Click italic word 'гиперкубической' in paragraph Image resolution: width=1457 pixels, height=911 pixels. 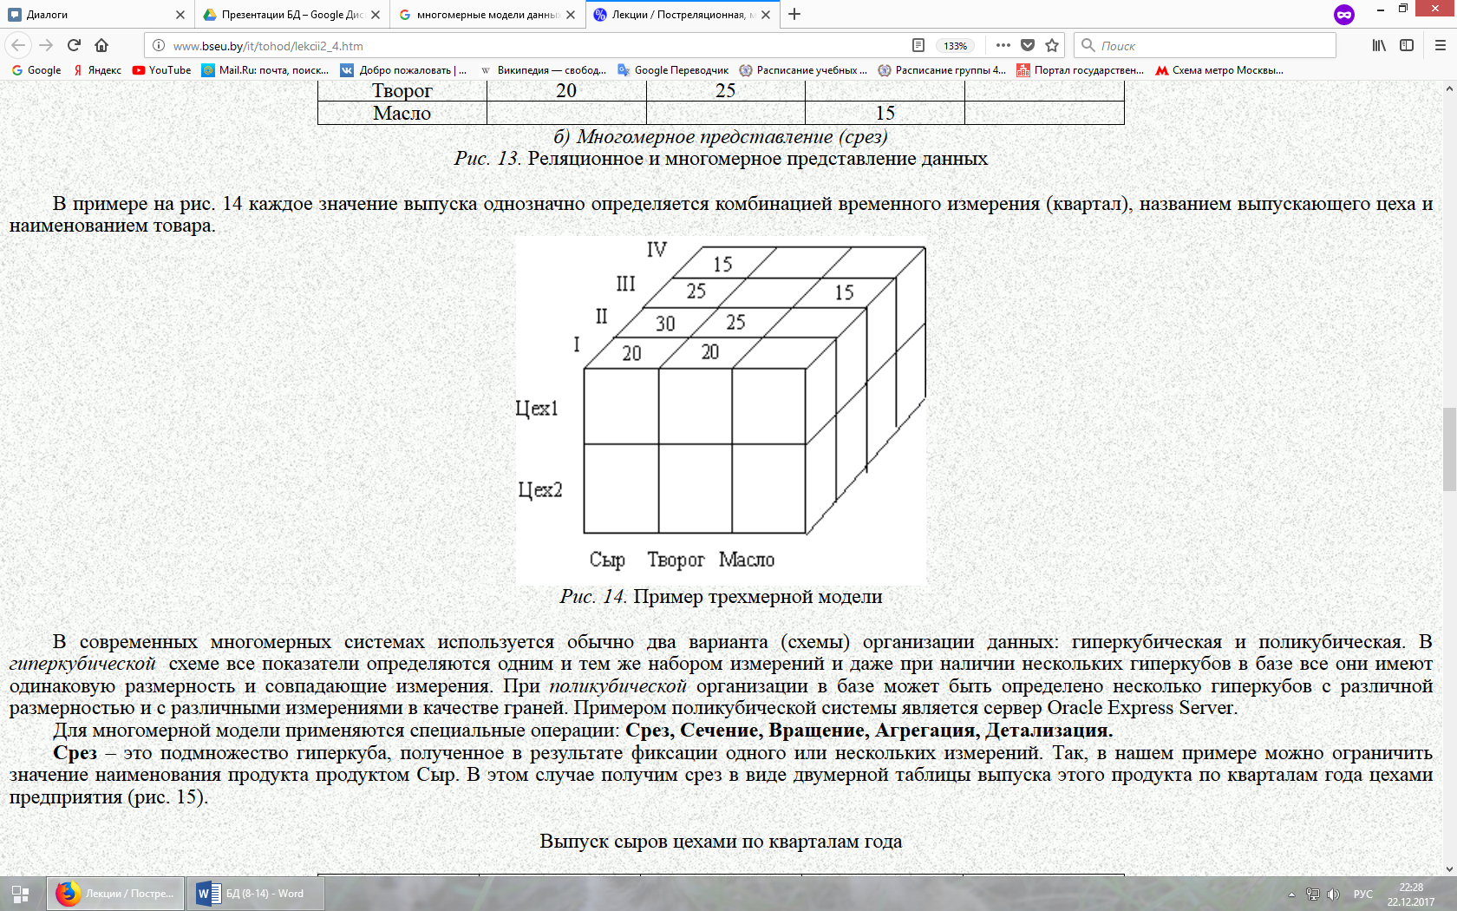click(82, 664)
